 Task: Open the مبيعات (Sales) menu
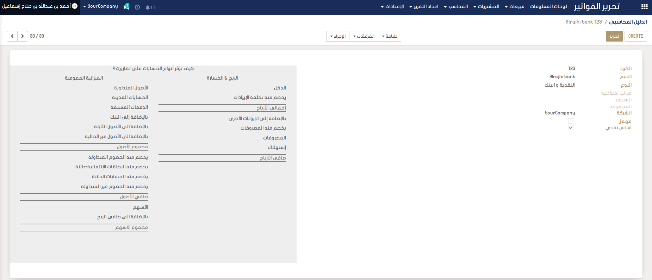[514, 7]
